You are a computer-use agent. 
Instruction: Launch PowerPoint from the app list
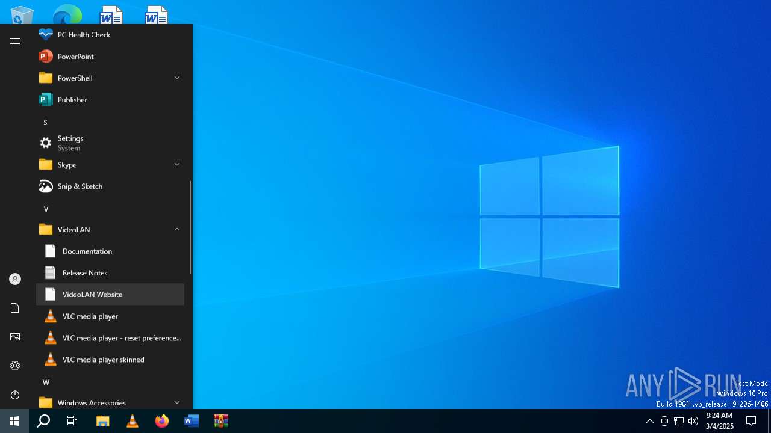coord(110,57)
